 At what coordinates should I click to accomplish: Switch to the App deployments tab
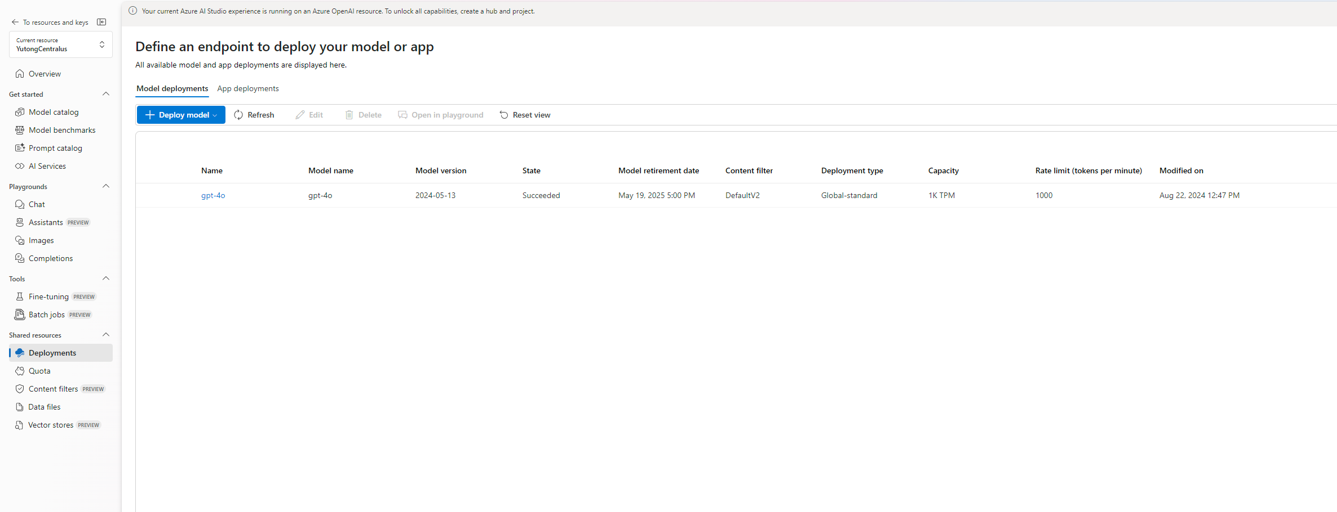click(x=248, y=88)
